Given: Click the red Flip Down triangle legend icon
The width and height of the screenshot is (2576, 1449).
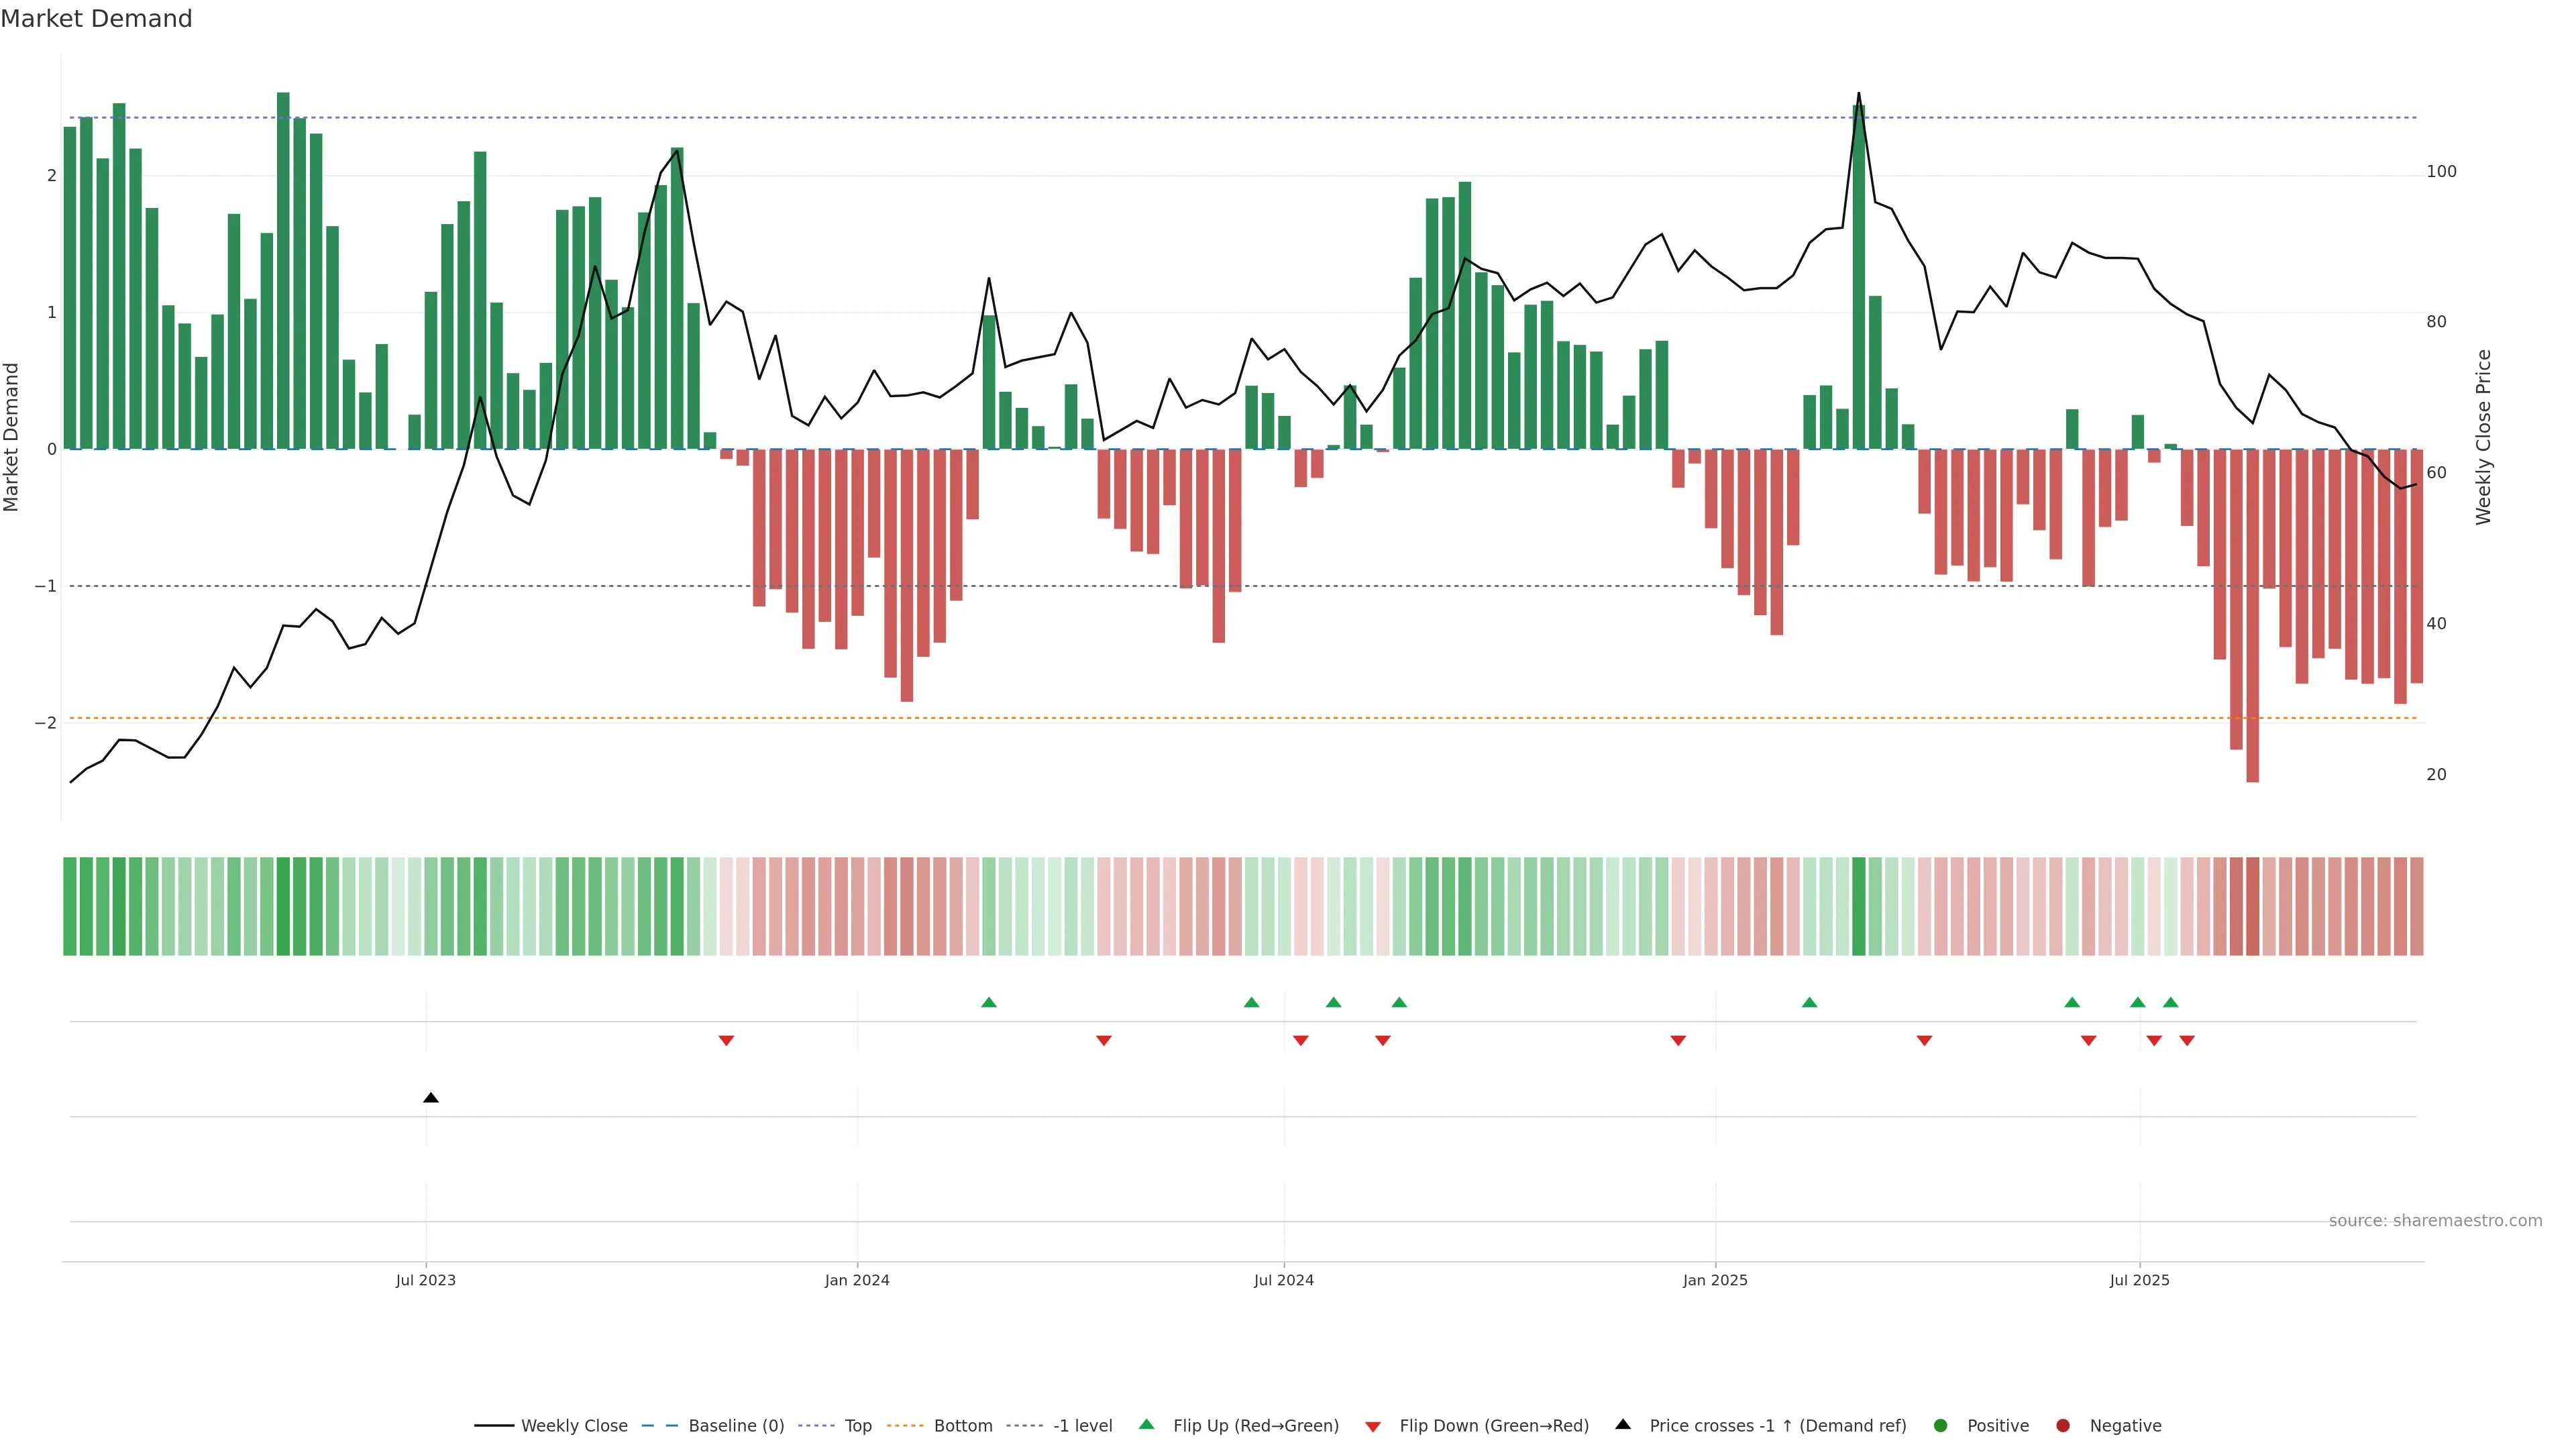Looking at the screenshot, I should pyautogui.click(x=1372, y=1426).
